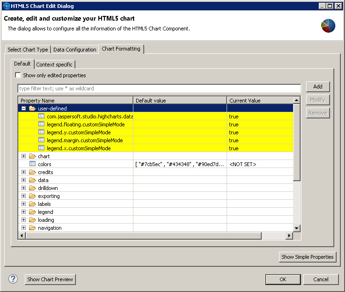345x292 pixels.
Task: Click the legend folder icon
Action: [32, 212]
